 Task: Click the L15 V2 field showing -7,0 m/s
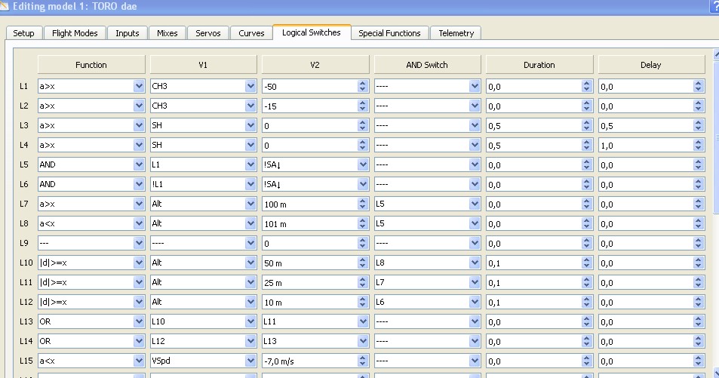click(309, 361)
